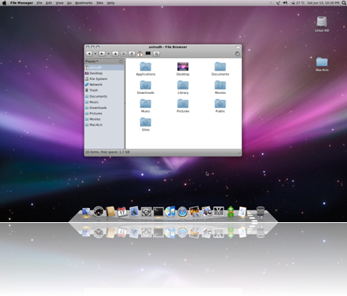Viewport: 347px width, 296px height.
Task: Open the Tabs menu
Action: tap(100, 3)
